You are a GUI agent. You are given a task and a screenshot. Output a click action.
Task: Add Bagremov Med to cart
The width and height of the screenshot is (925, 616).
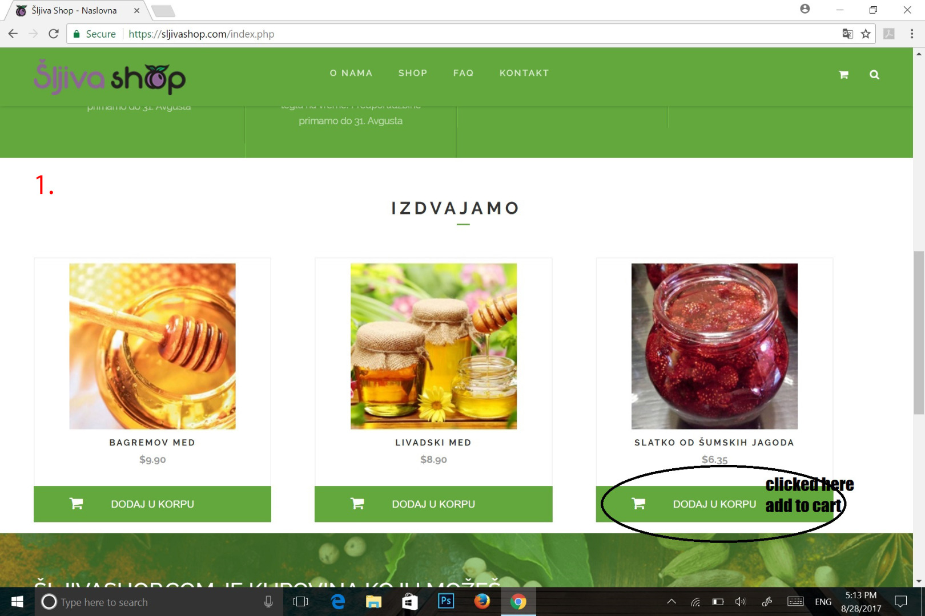click(152, 504)
